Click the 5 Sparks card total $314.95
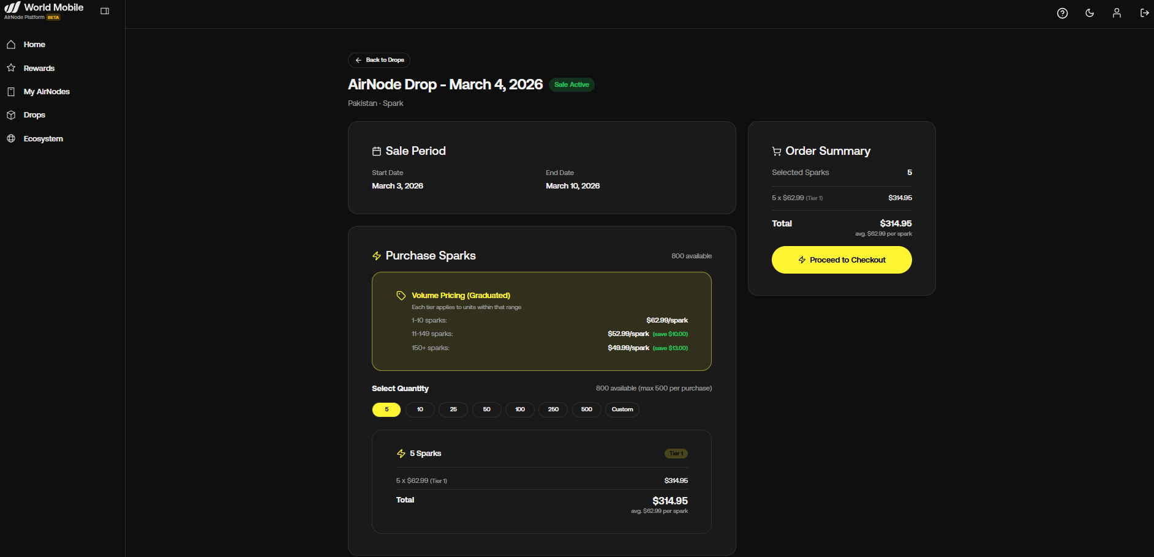Image resolution: width=1154 pixels, height=557 pixels. 670,501
